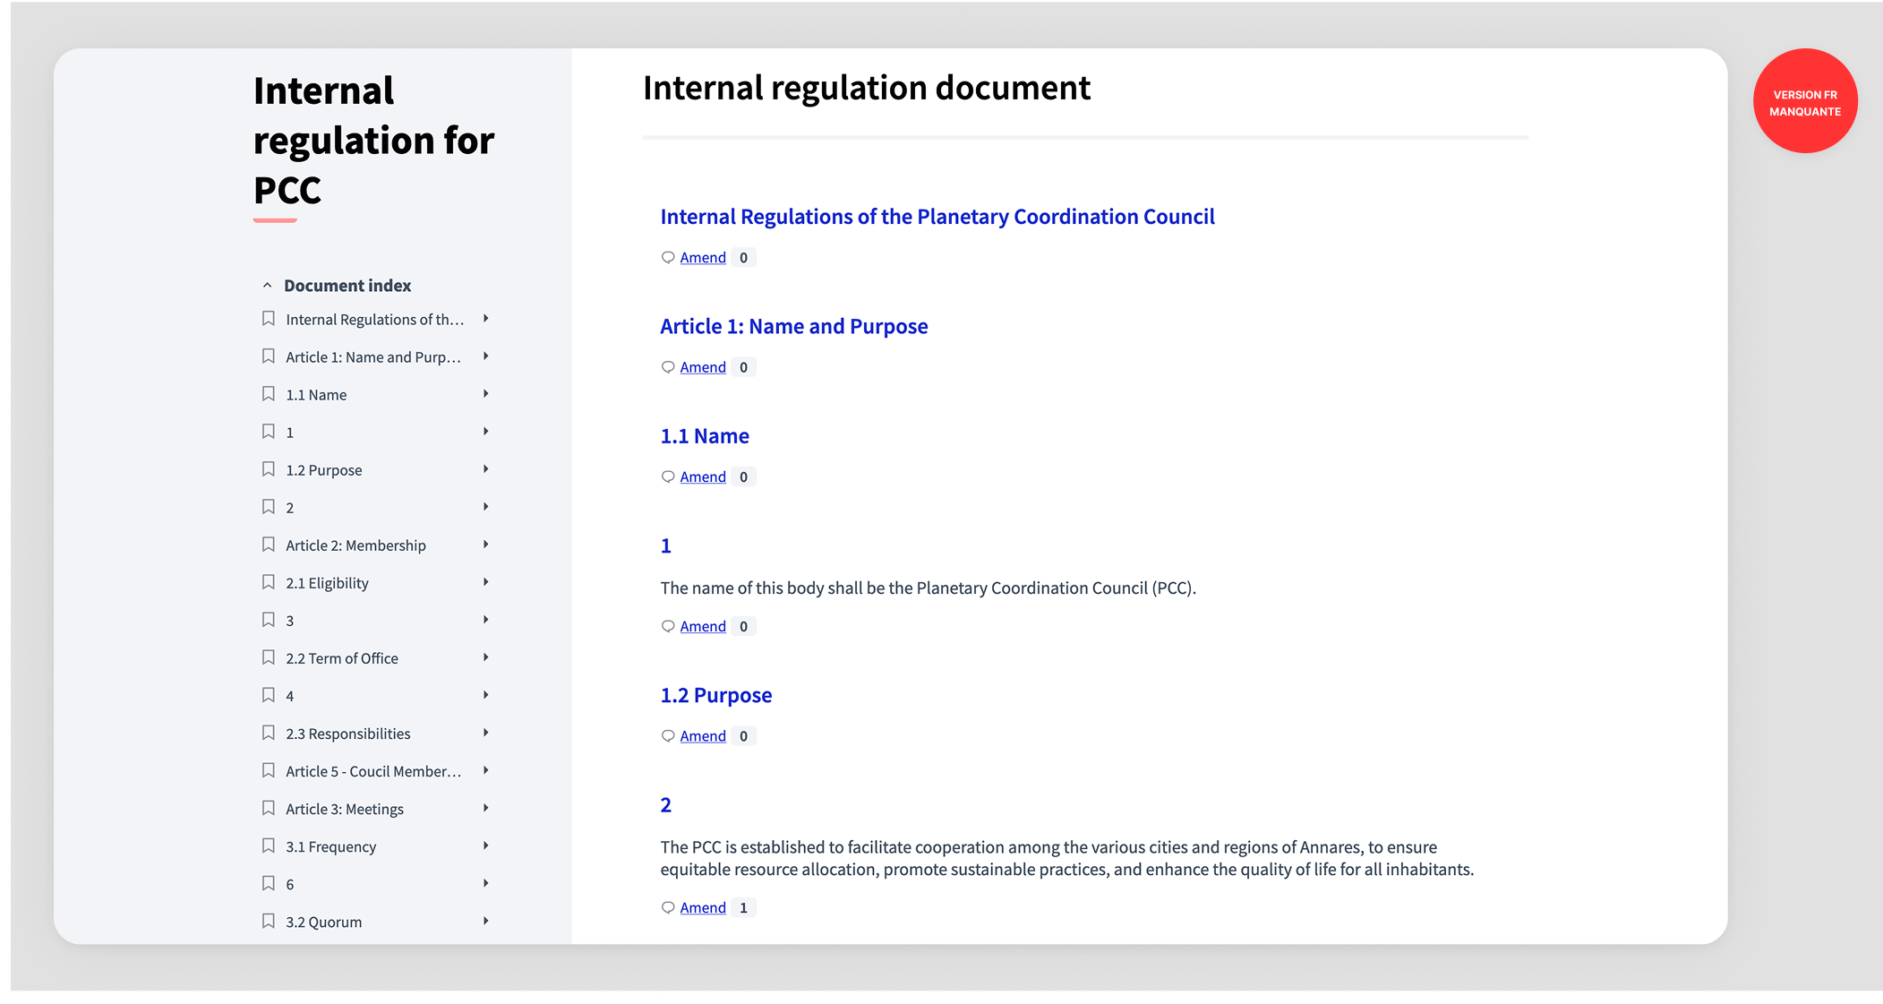The width and height of the screenshot is (1883, 1004).
Task: Click comment bubble icon under Article 1 heading
Action: pos(668,367)
